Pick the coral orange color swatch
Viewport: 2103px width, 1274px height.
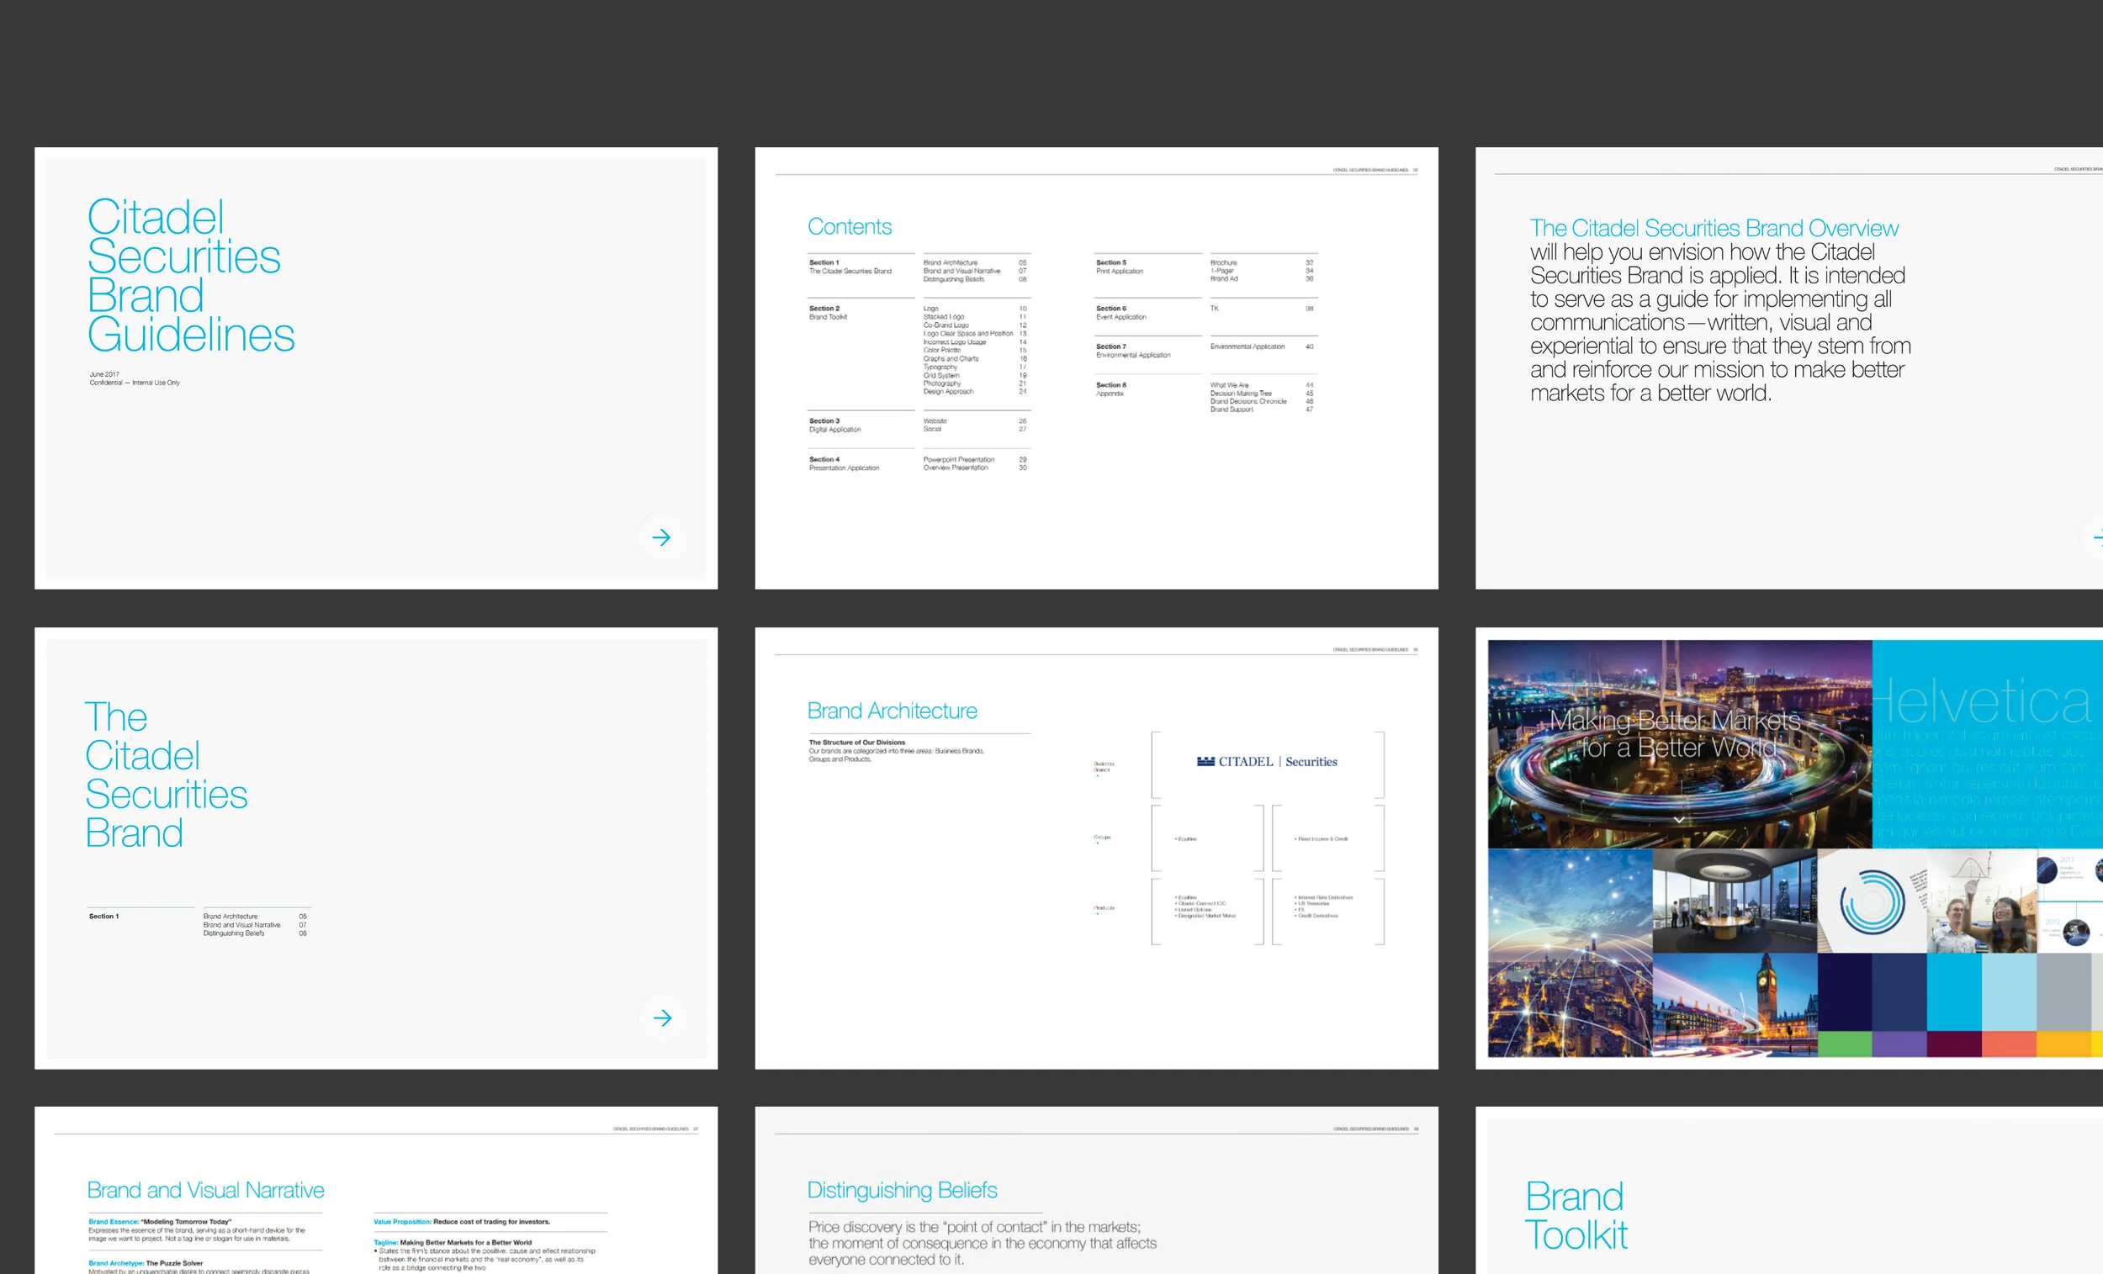coord(2008,1044)
